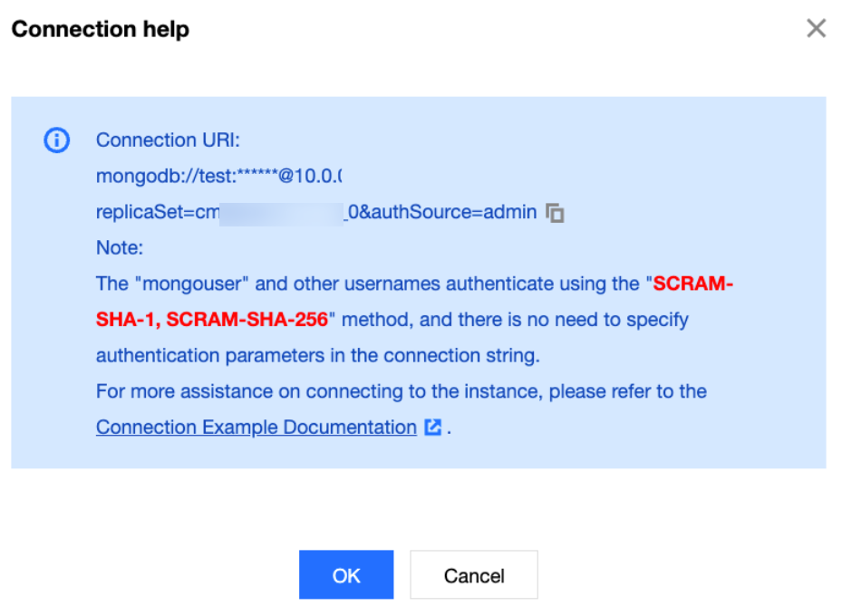Click the "replicaSet=cm" text
Image resolution: width=842 pixels, height=606 pixels.
(x=157, y=213)
